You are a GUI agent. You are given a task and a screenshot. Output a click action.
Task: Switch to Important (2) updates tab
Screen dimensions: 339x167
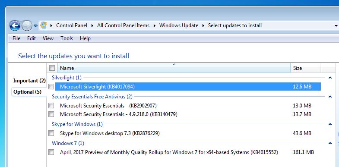point(29,81)
